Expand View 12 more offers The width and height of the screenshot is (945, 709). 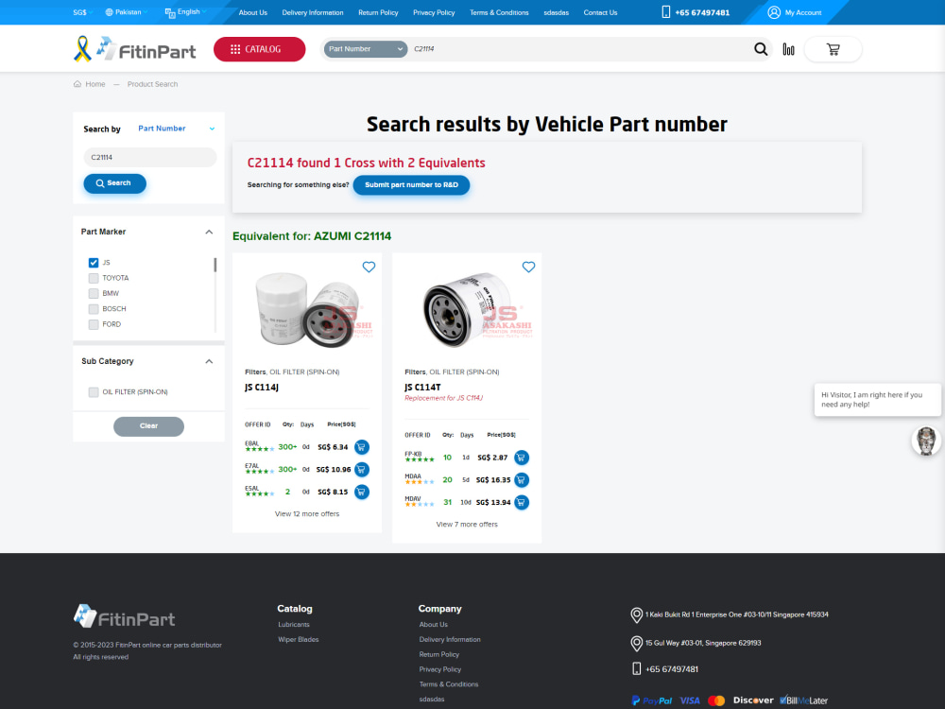pos(307,513)
